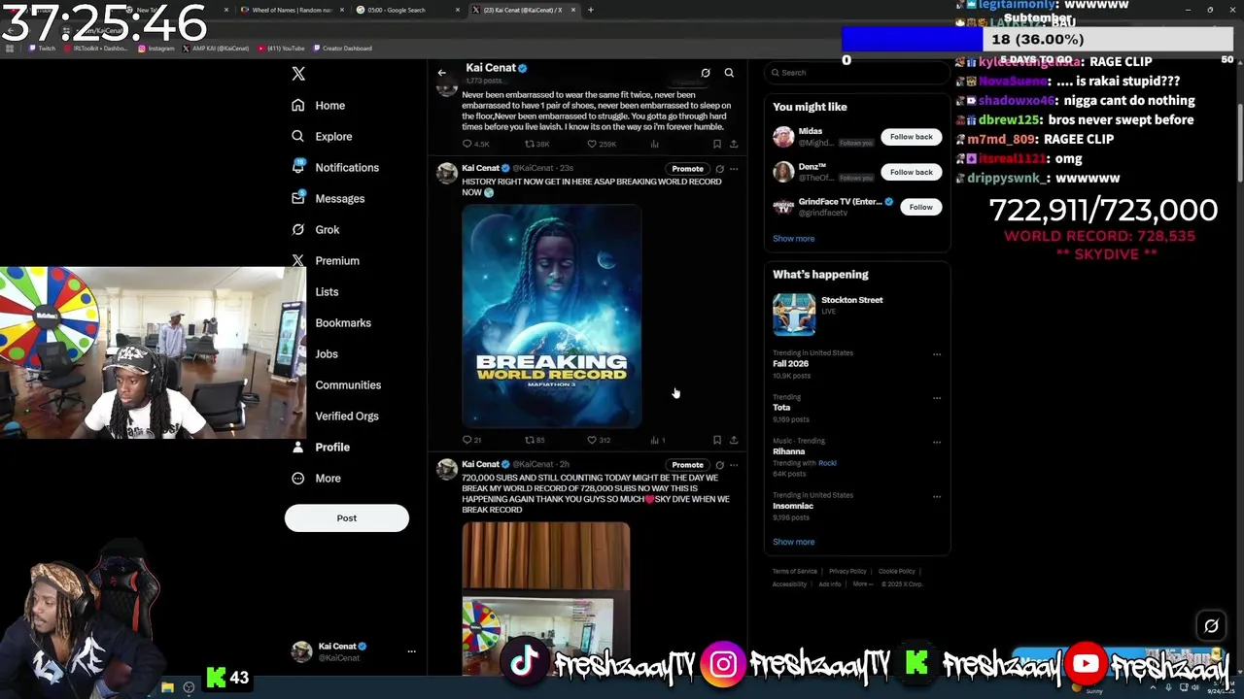Bookmark the 'HISTORY RIGHT NOW' post
This screenshot has width=1244, height=699.
(717, 440)
